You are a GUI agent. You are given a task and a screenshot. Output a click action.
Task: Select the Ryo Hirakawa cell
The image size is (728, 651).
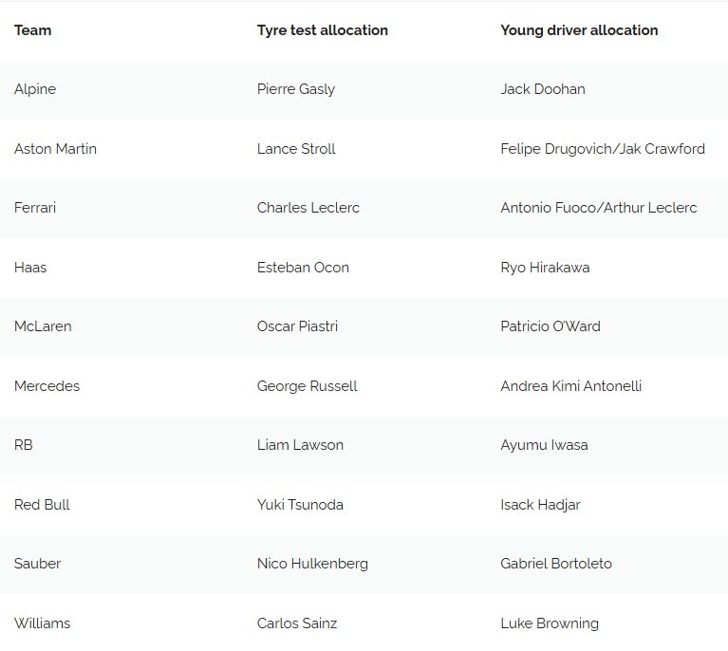(x=545, y=268)
